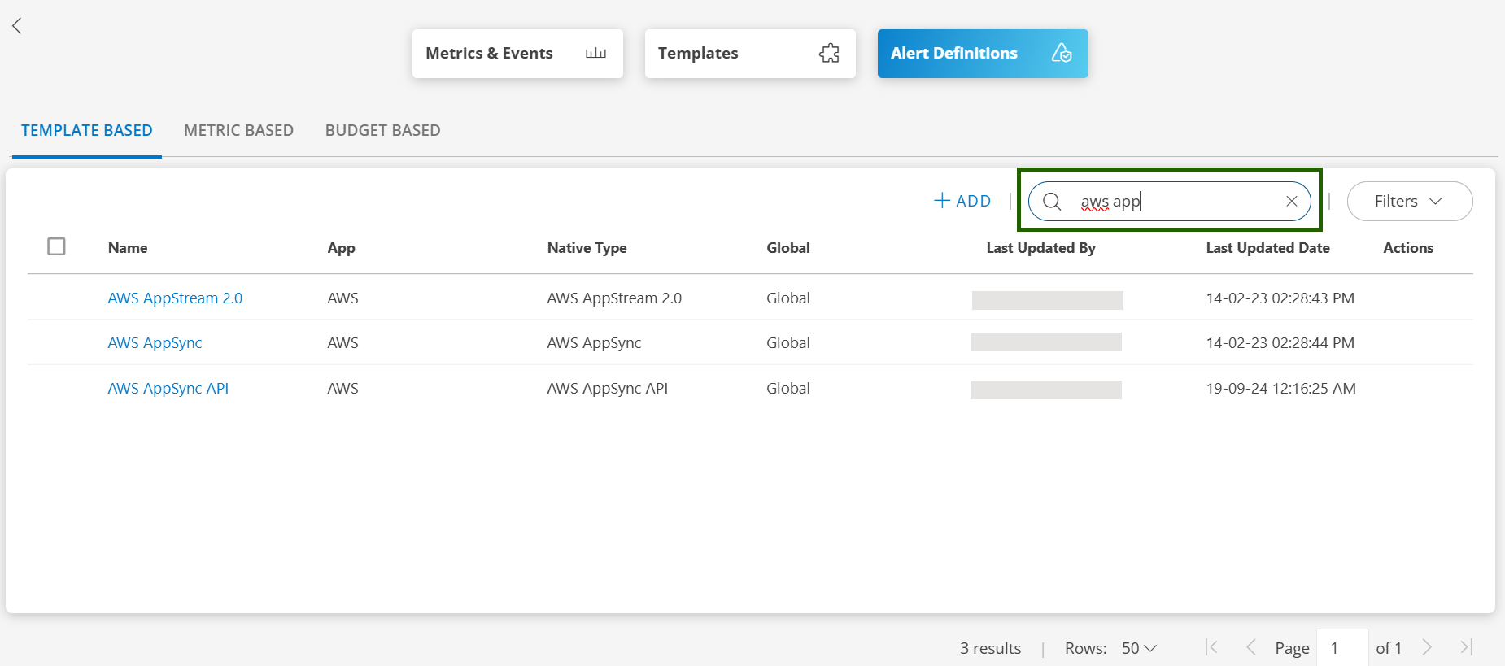Open the Rows per page dropdown

[1139, 648]
